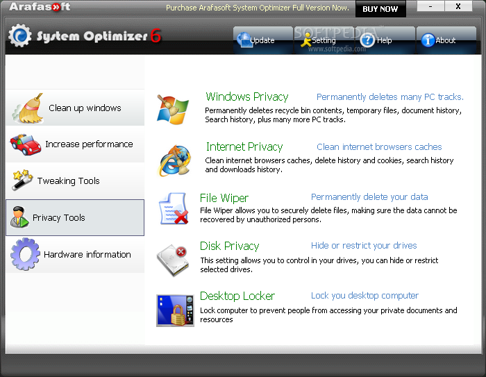Open the Windows Privacy flag icon
Image resolution: width=486 pixels, height=377 pixels.
(173, 110)
